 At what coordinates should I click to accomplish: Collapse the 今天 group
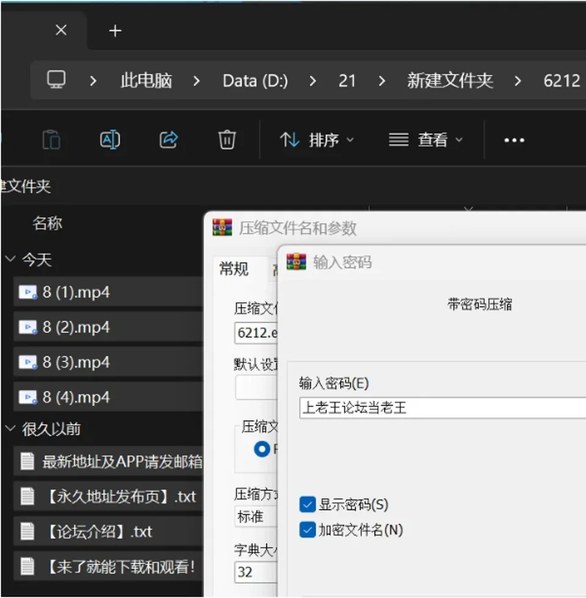[x=10, y=260]
